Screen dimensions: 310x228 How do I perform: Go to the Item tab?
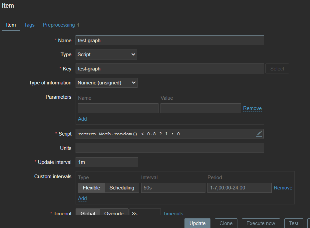coord(11,25)
